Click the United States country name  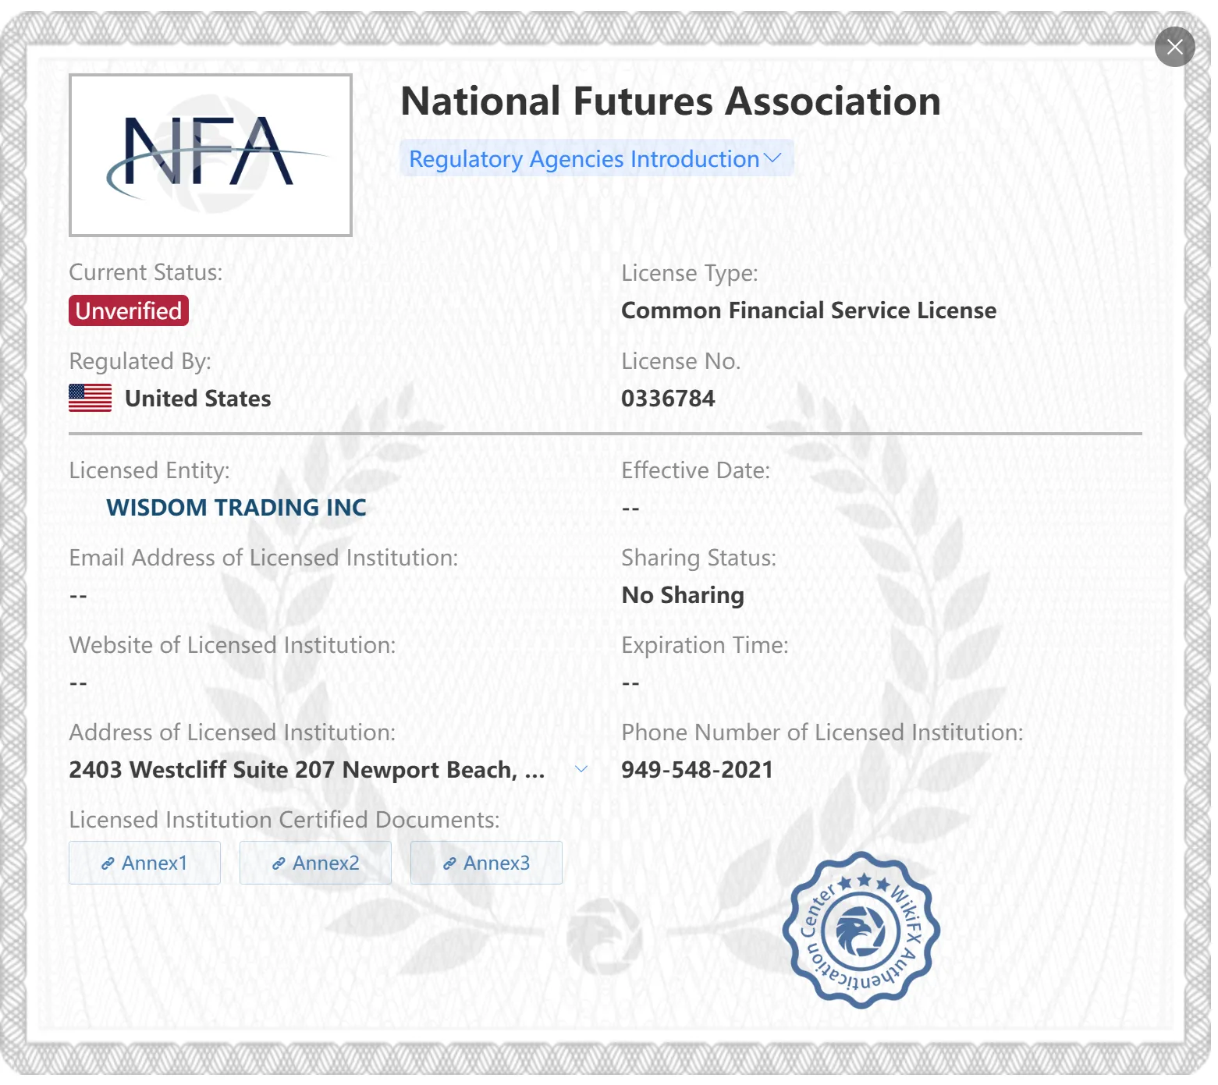pos(198,399)
